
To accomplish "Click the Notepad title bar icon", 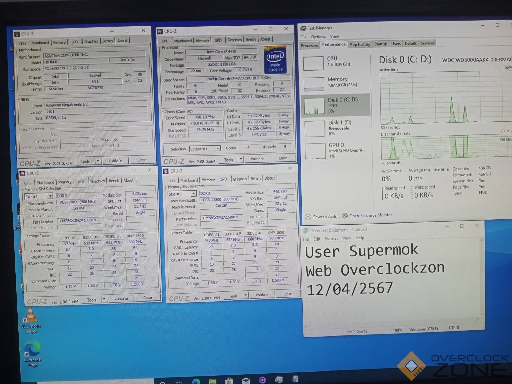I will coord(306,230).
